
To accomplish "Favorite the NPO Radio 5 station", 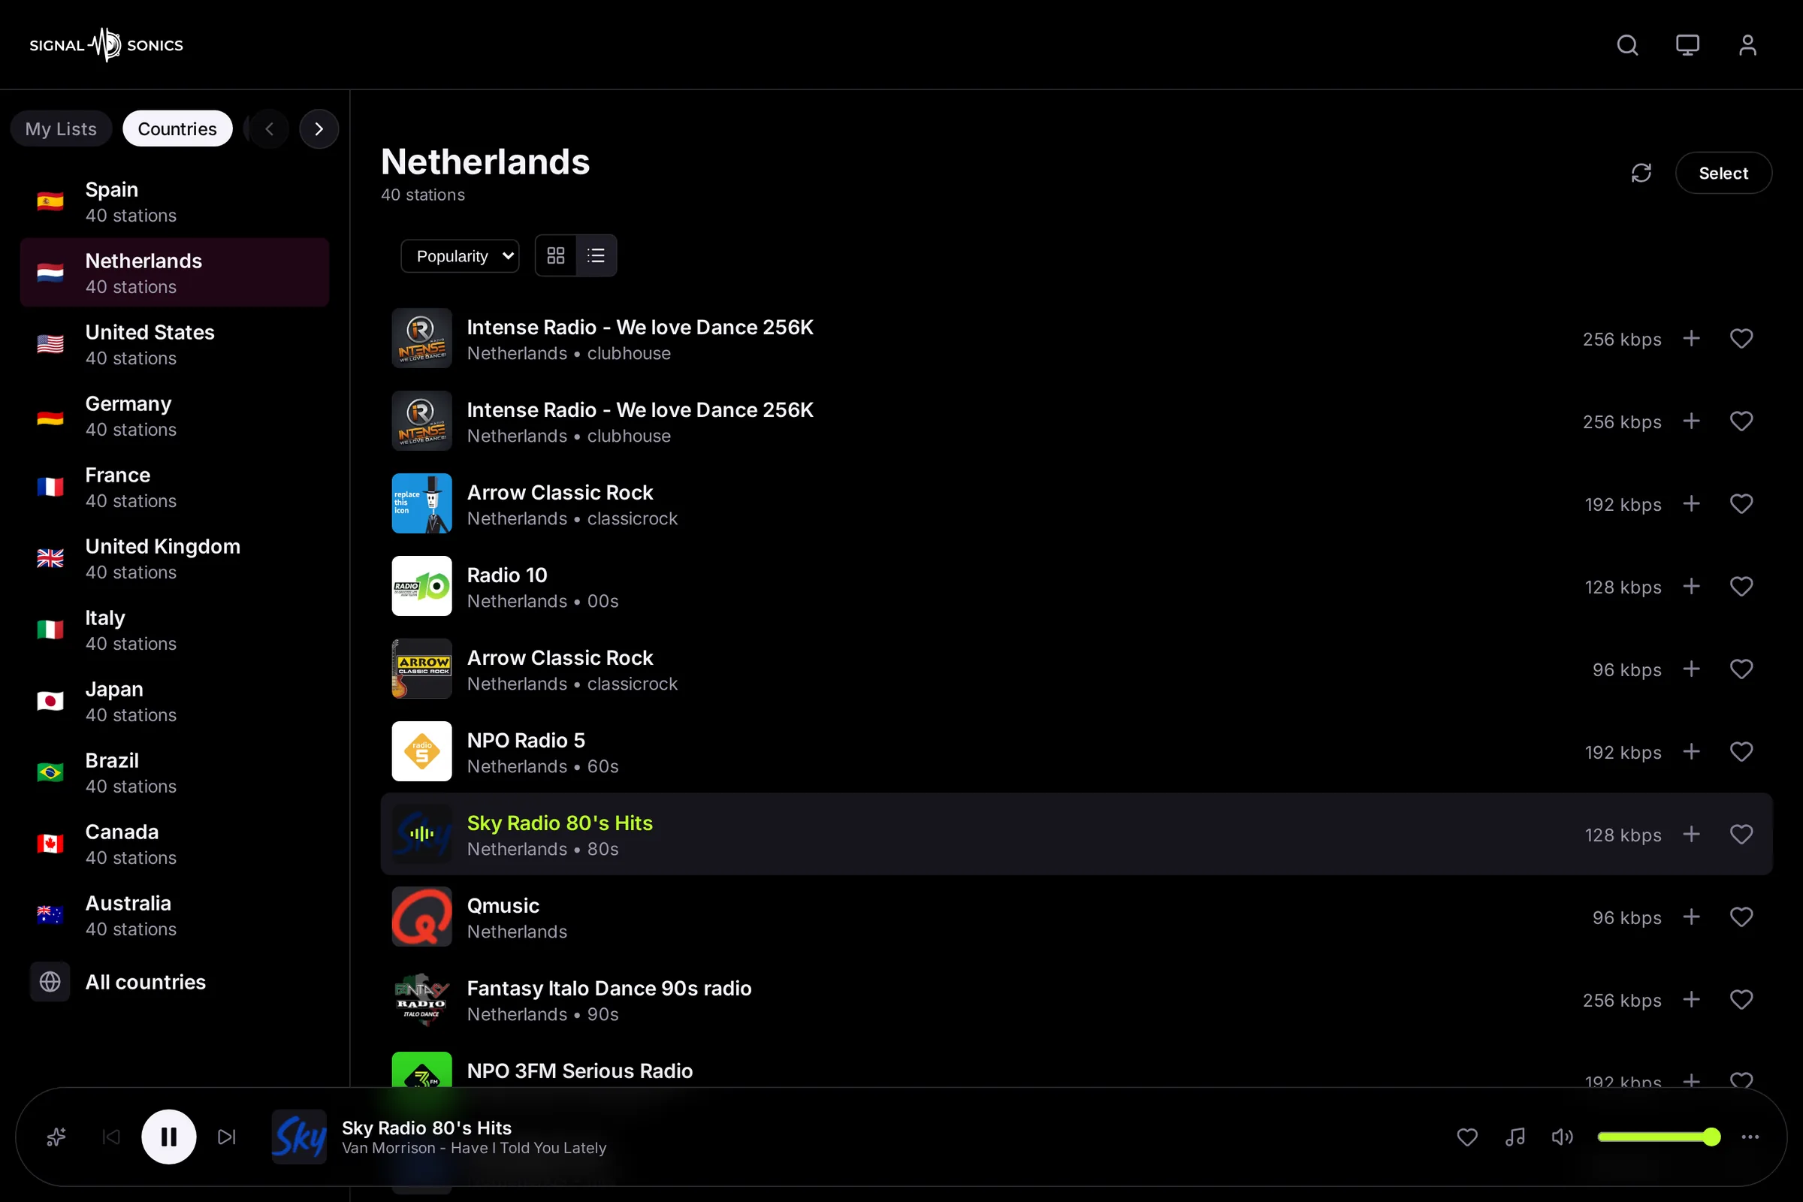I will 1741,752.
